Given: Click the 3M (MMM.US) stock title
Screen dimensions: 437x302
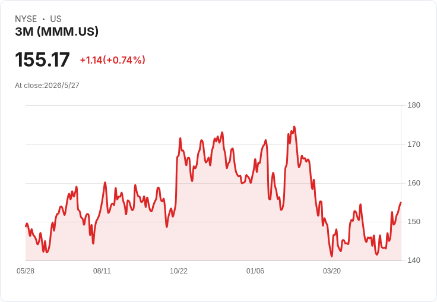Looking at the screenshot, I should pos(56,32).
